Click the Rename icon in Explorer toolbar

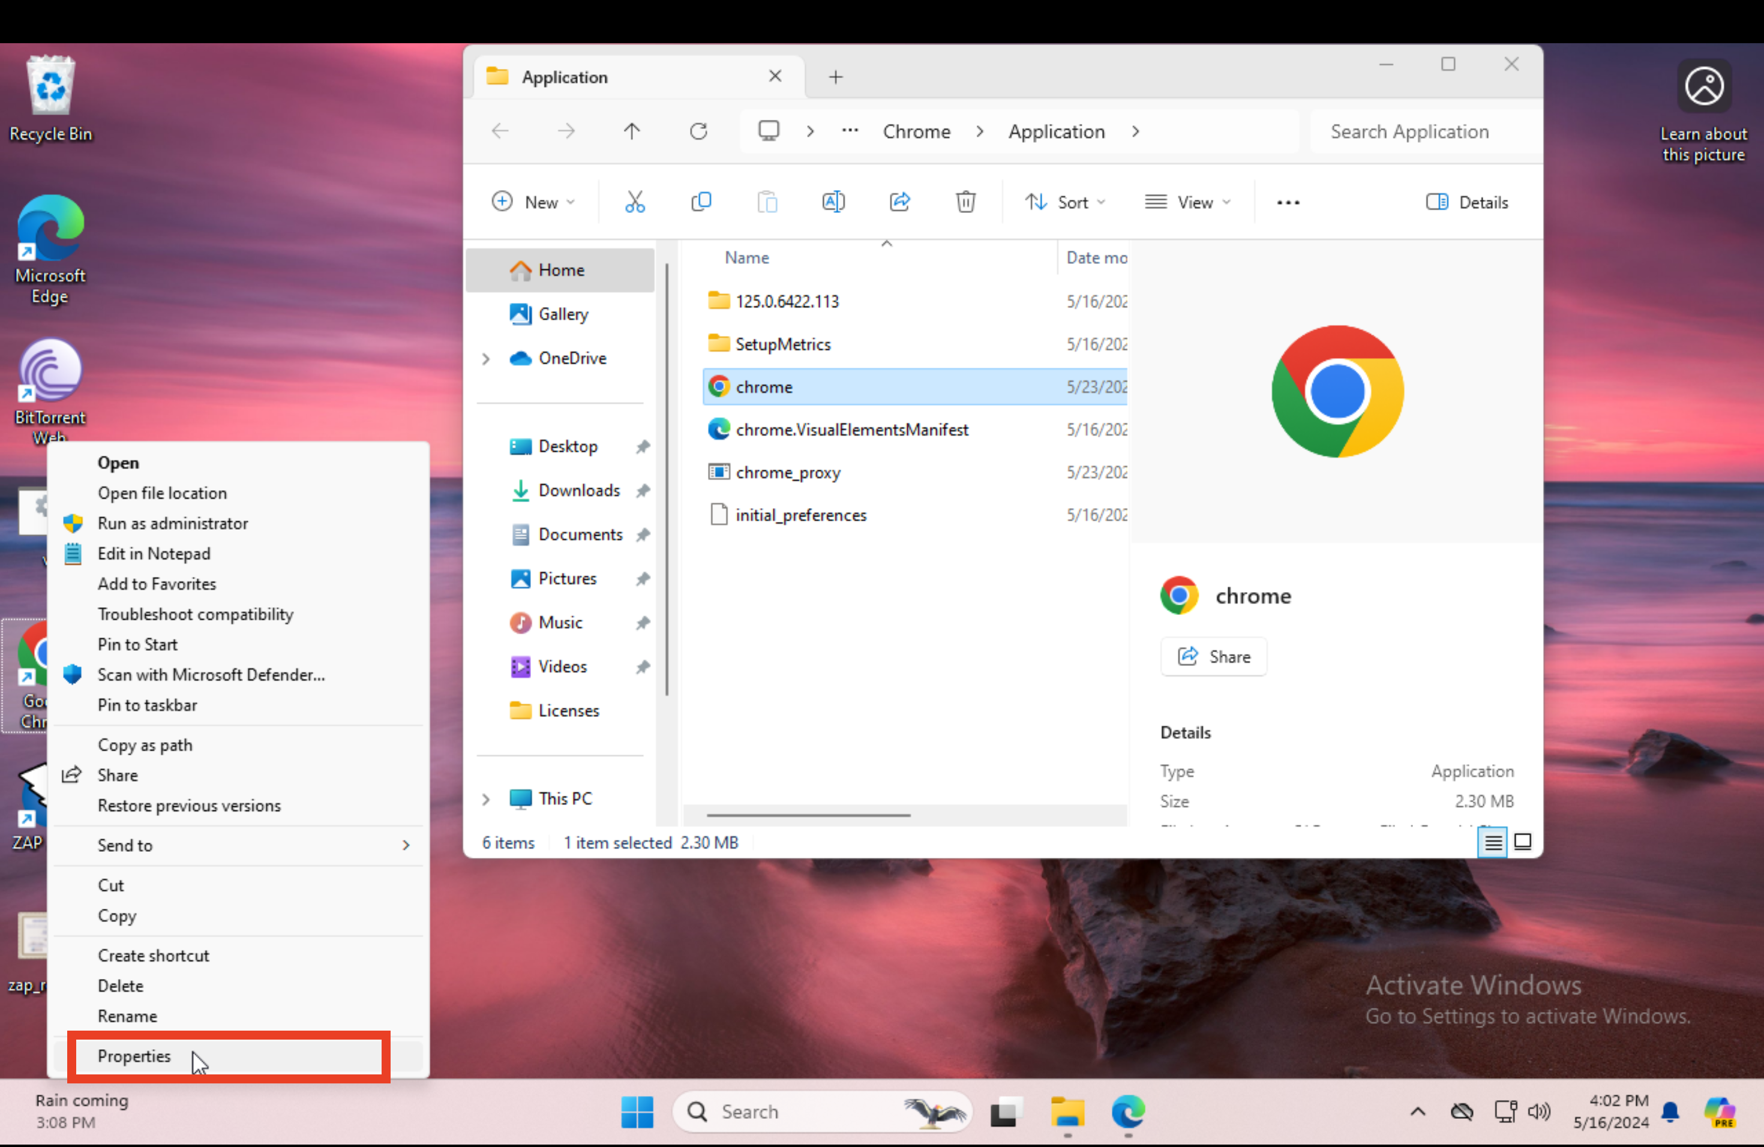833,202
